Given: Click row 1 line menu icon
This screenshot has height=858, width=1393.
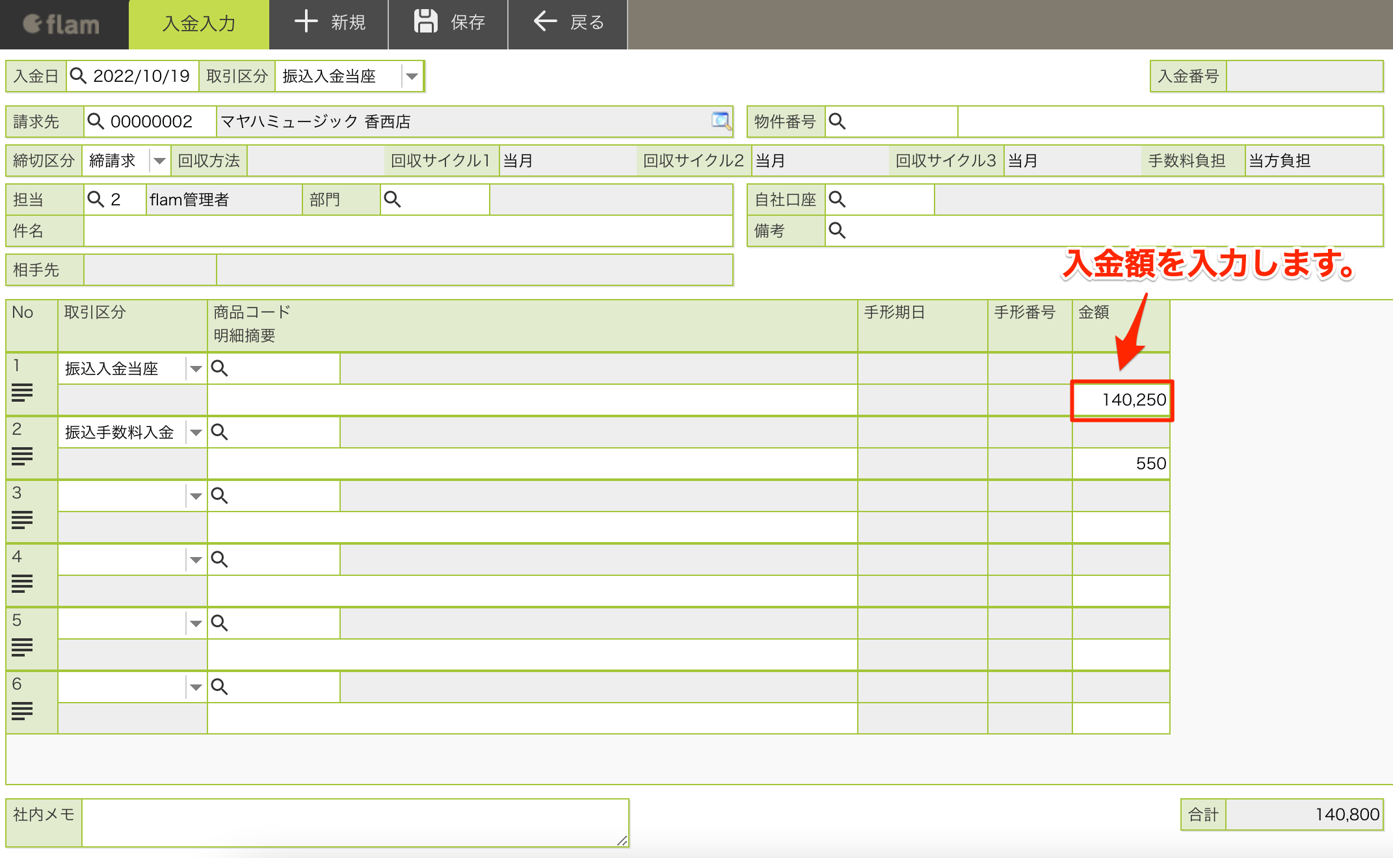Looking at the screenshot, I should pyautogui.click(x=22, y=393).
